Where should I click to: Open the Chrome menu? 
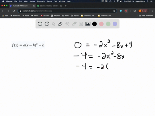click(9, 1)
